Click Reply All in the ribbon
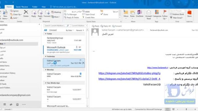Screen dimensions: 198x111 [x=40, y=14]
